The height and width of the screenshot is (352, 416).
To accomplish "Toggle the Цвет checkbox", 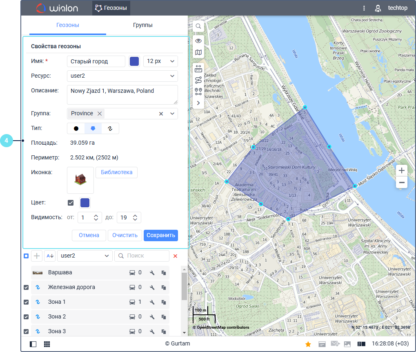I will (x=71, y=203).
